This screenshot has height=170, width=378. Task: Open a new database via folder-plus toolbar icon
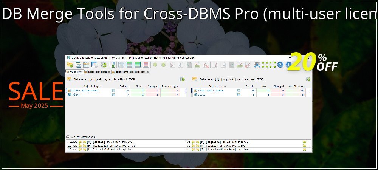click(x=70, y=65)
